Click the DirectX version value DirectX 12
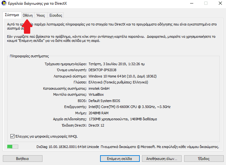Viewport: 226px width, 165px height. [x=96, y=125]
